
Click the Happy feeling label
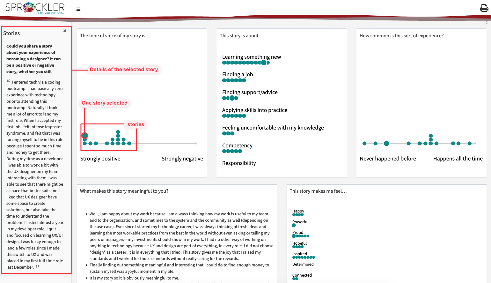[298, 211]
